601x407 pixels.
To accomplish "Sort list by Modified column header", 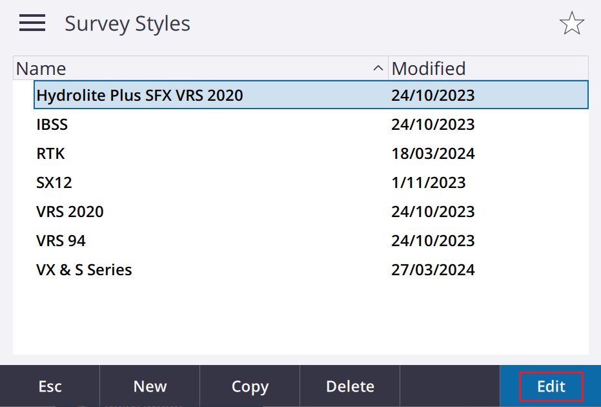I will coord(488,68).
